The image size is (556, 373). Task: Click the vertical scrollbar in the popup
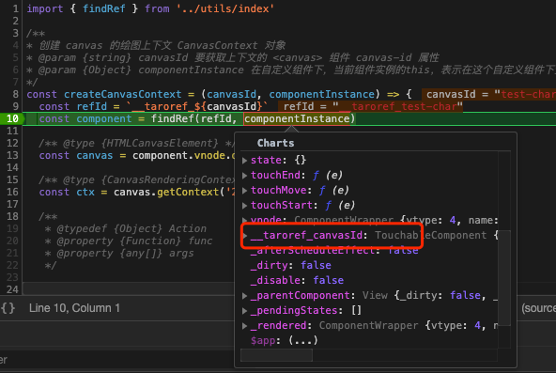(x=504, y=277)
